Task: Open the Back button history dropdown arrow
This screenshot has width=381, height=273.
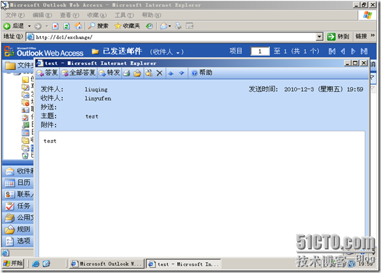Action: 29,26
